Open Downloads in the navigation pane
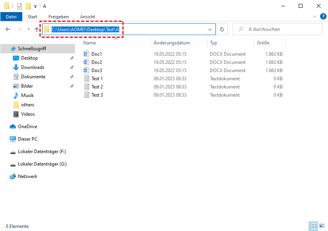The image size is (328, 231). coord(32,67)
